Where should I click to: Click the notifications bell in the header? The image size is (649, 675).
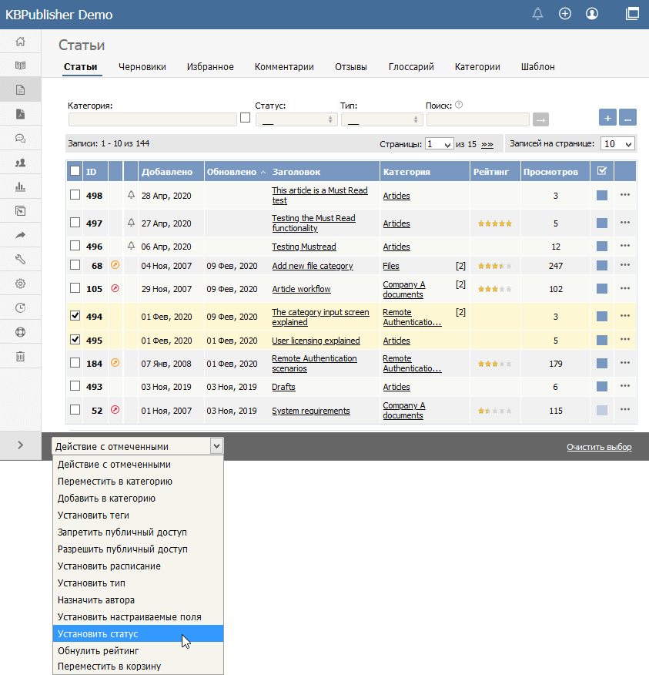click(538, 14)
